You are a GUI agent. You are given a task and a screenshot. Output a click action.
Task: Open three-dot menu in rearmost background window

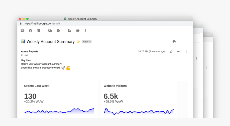point(206,67)
